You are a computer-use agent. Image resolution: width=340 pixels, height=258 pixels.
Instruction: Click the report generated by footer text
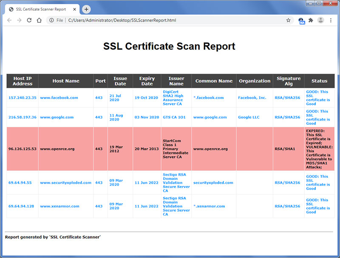point(53,237)
